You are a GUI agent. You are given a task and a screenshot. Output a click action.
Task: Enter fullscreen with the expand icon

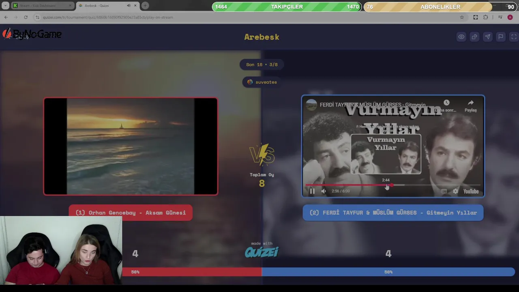[514, 37]
